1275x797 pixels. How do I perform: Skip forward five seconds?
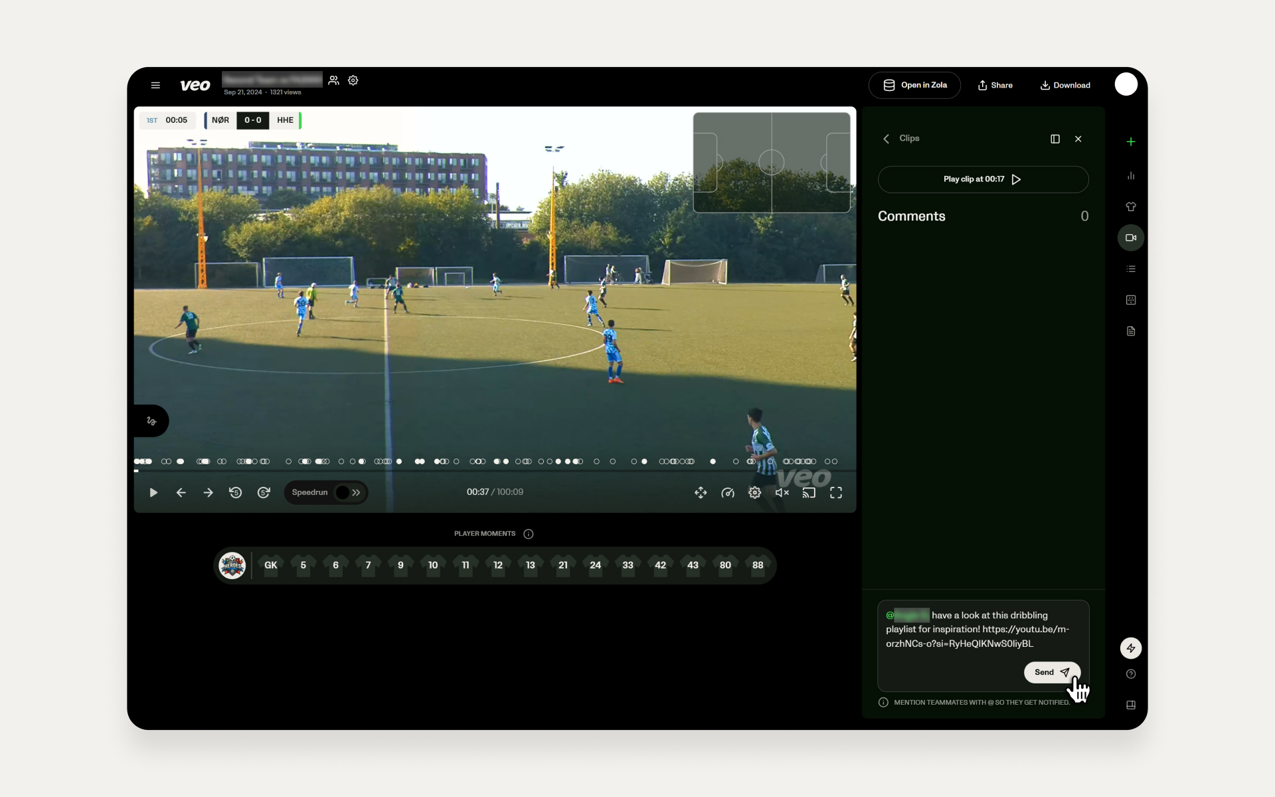coord(264,493)
